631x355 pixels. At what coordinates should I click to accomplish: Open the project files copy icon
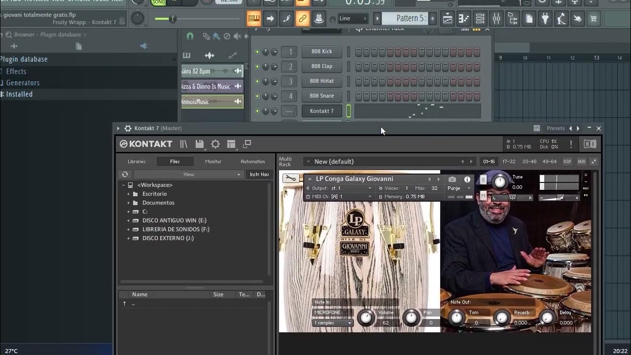(529, 19)
